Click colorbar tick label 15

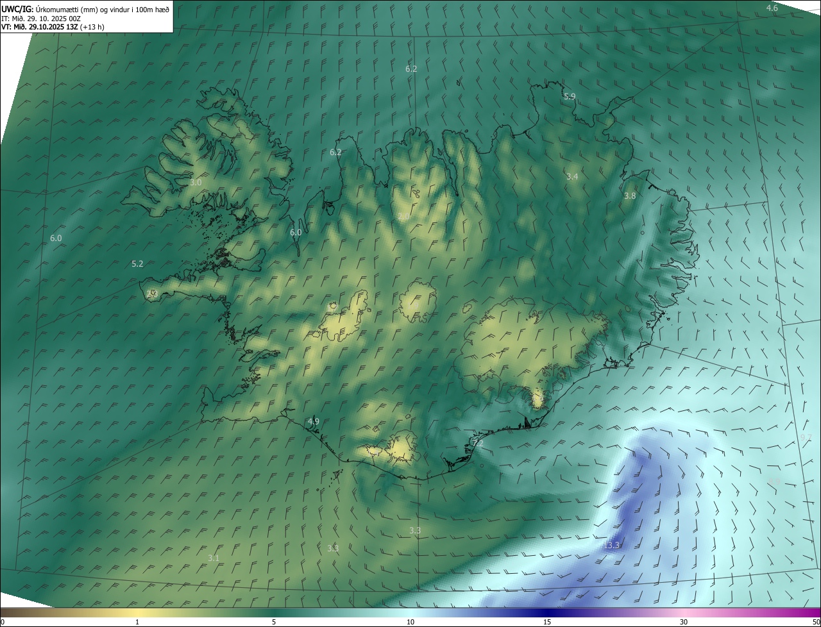547,623
